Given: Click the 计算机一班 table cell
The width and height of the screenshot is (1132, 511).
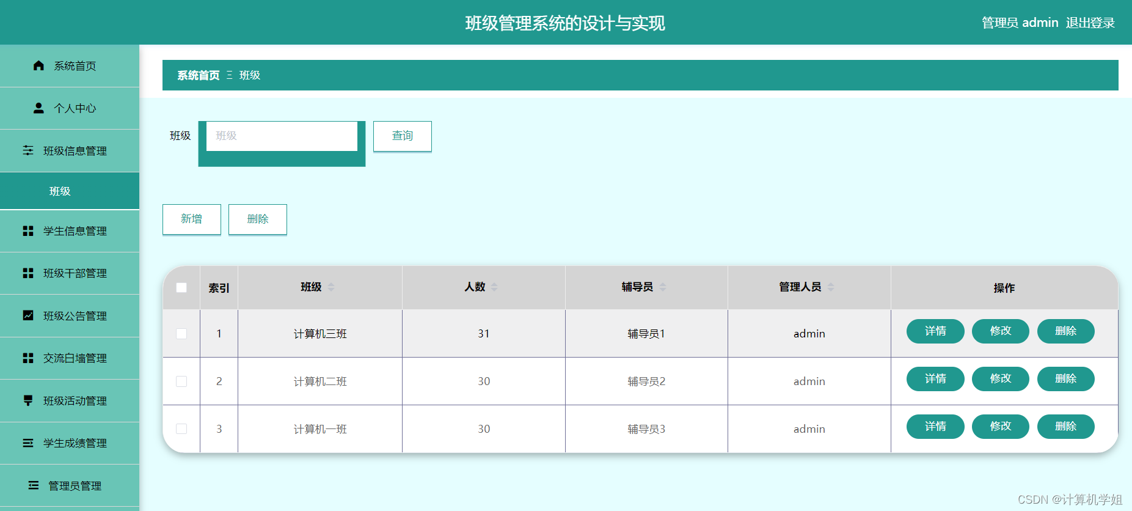Looking at the screenshot, I should (320, 429).
